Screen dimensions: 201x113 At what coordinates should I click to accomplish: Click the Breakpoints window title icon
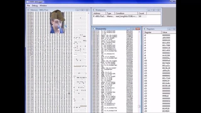94,10
